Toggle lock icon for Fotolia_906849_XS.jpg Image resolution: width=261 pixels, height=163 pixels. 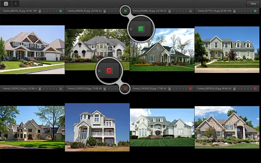105,11
